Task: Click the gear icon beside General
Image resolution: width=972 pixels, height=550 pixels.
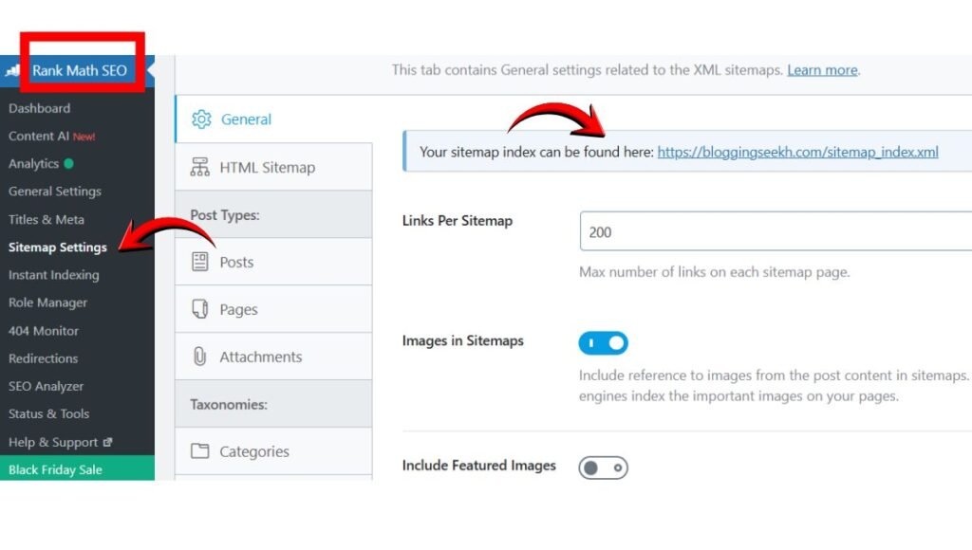Action: click(x=200, y=119)
